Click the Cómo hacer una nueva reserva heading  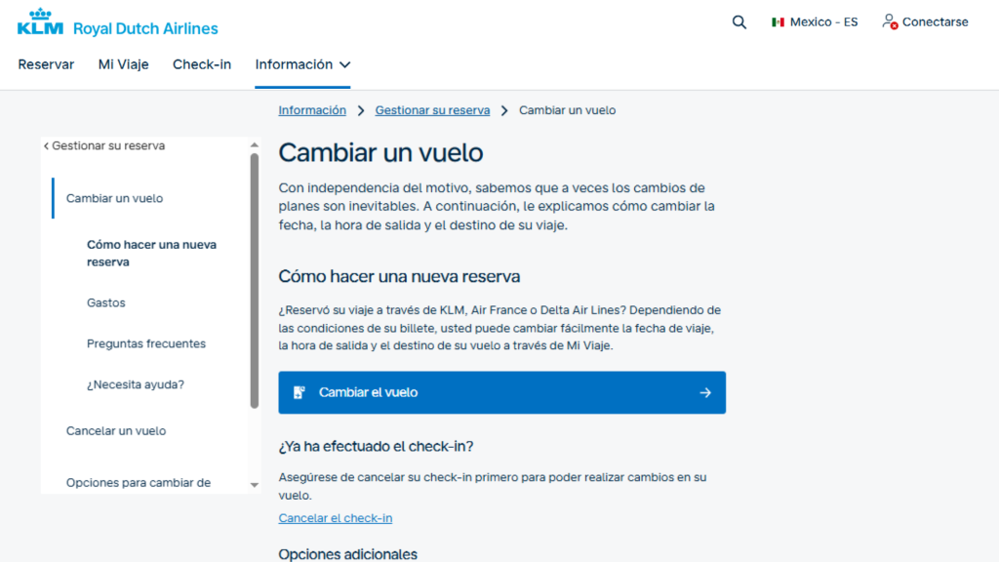pos(399,276)
